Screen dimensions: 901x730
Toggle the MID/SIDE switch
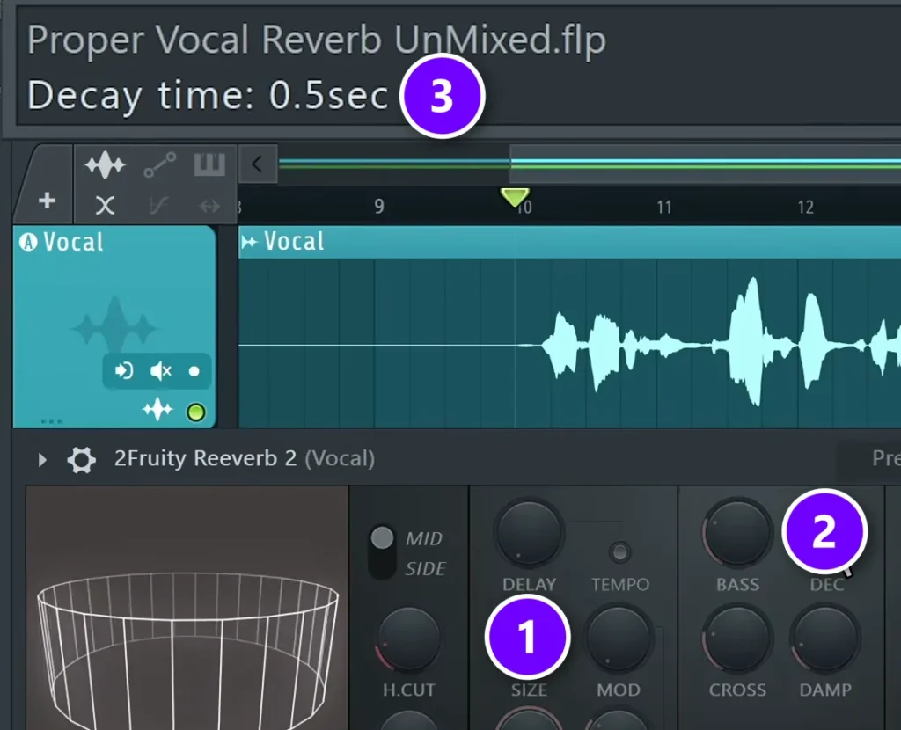[x=382, y=552]
